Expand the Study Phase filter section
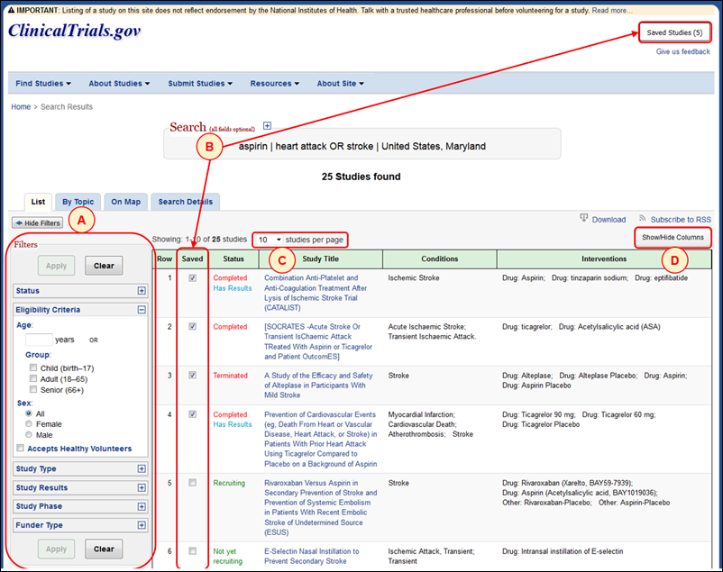 point(142,506)
